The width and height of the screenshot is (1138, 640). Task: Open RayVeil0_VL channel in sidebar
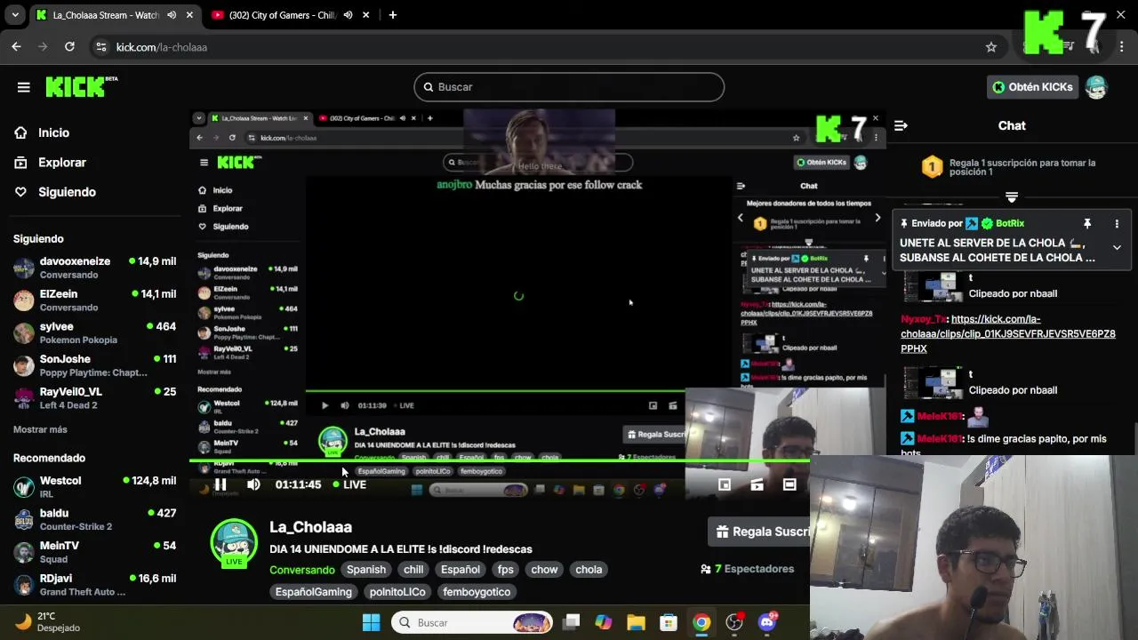click(94, 398)
